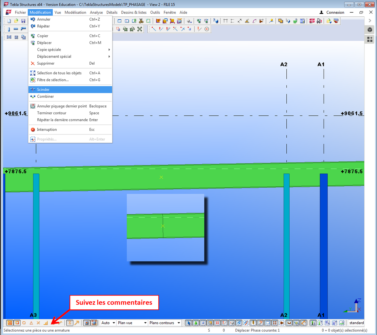Toggle the circle snap to centers switch
The height and width of the screenshot is (335, 377).
click(24, 323)
